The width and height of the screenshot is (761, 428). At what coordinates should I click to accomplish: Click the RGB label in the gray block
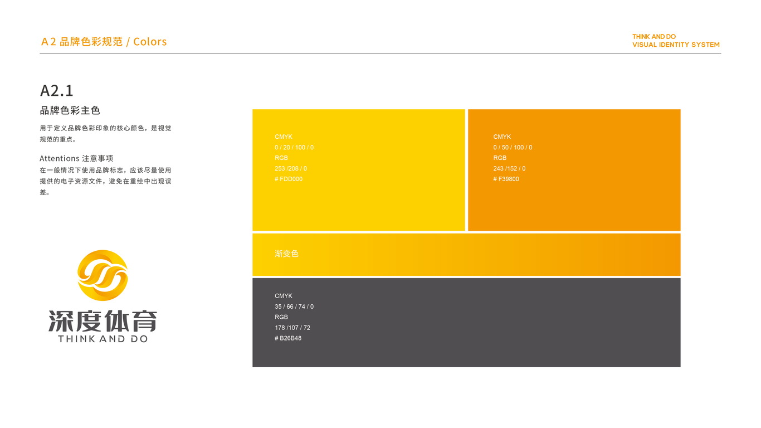click(281, 317)
